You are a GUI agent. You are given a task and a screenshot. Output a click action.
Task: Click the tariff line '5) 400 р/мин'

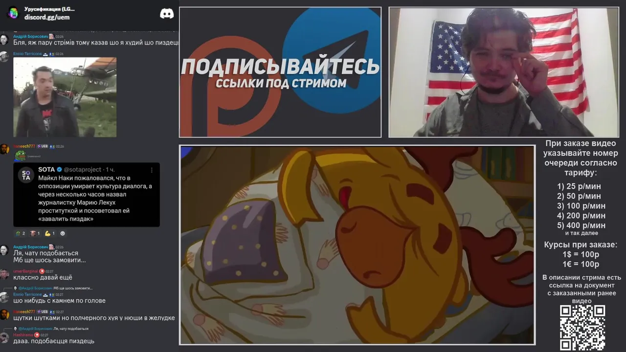[581, 225]
